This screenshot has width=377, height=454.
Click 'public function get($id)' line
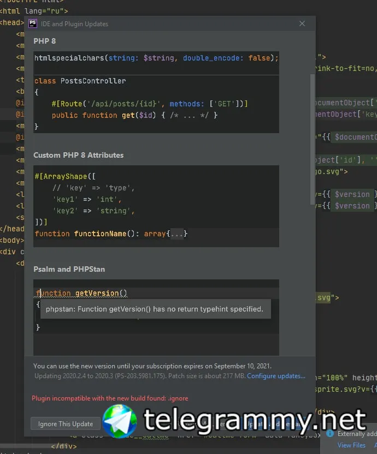click(x=134, y=115)
